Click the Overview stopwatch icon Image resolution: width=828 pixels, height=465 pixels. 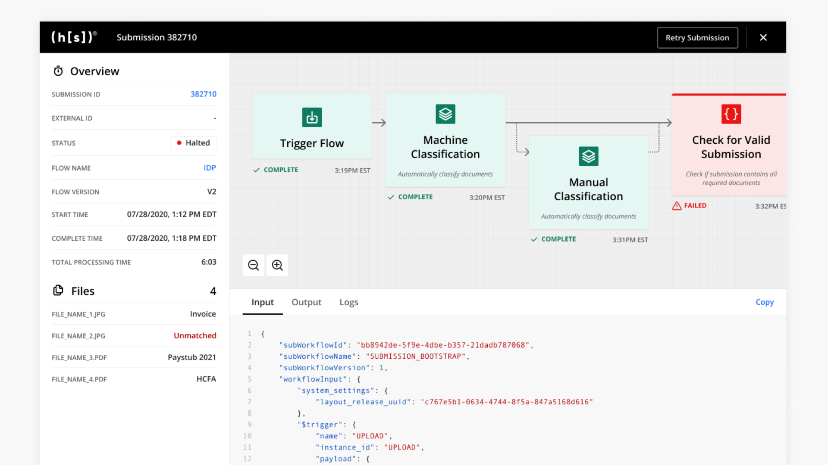58,71
